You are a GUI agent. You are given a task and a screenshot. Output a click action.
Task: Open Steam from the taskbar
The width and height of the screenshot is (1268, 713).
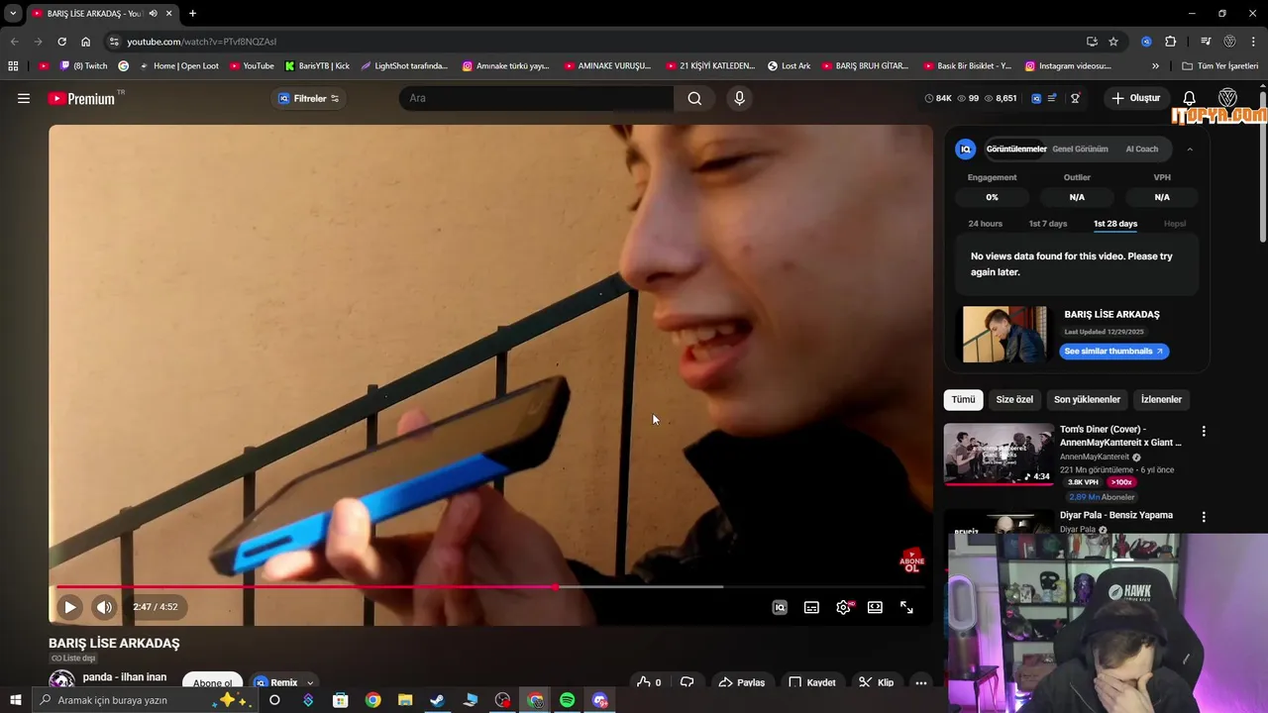click(437, 700)
